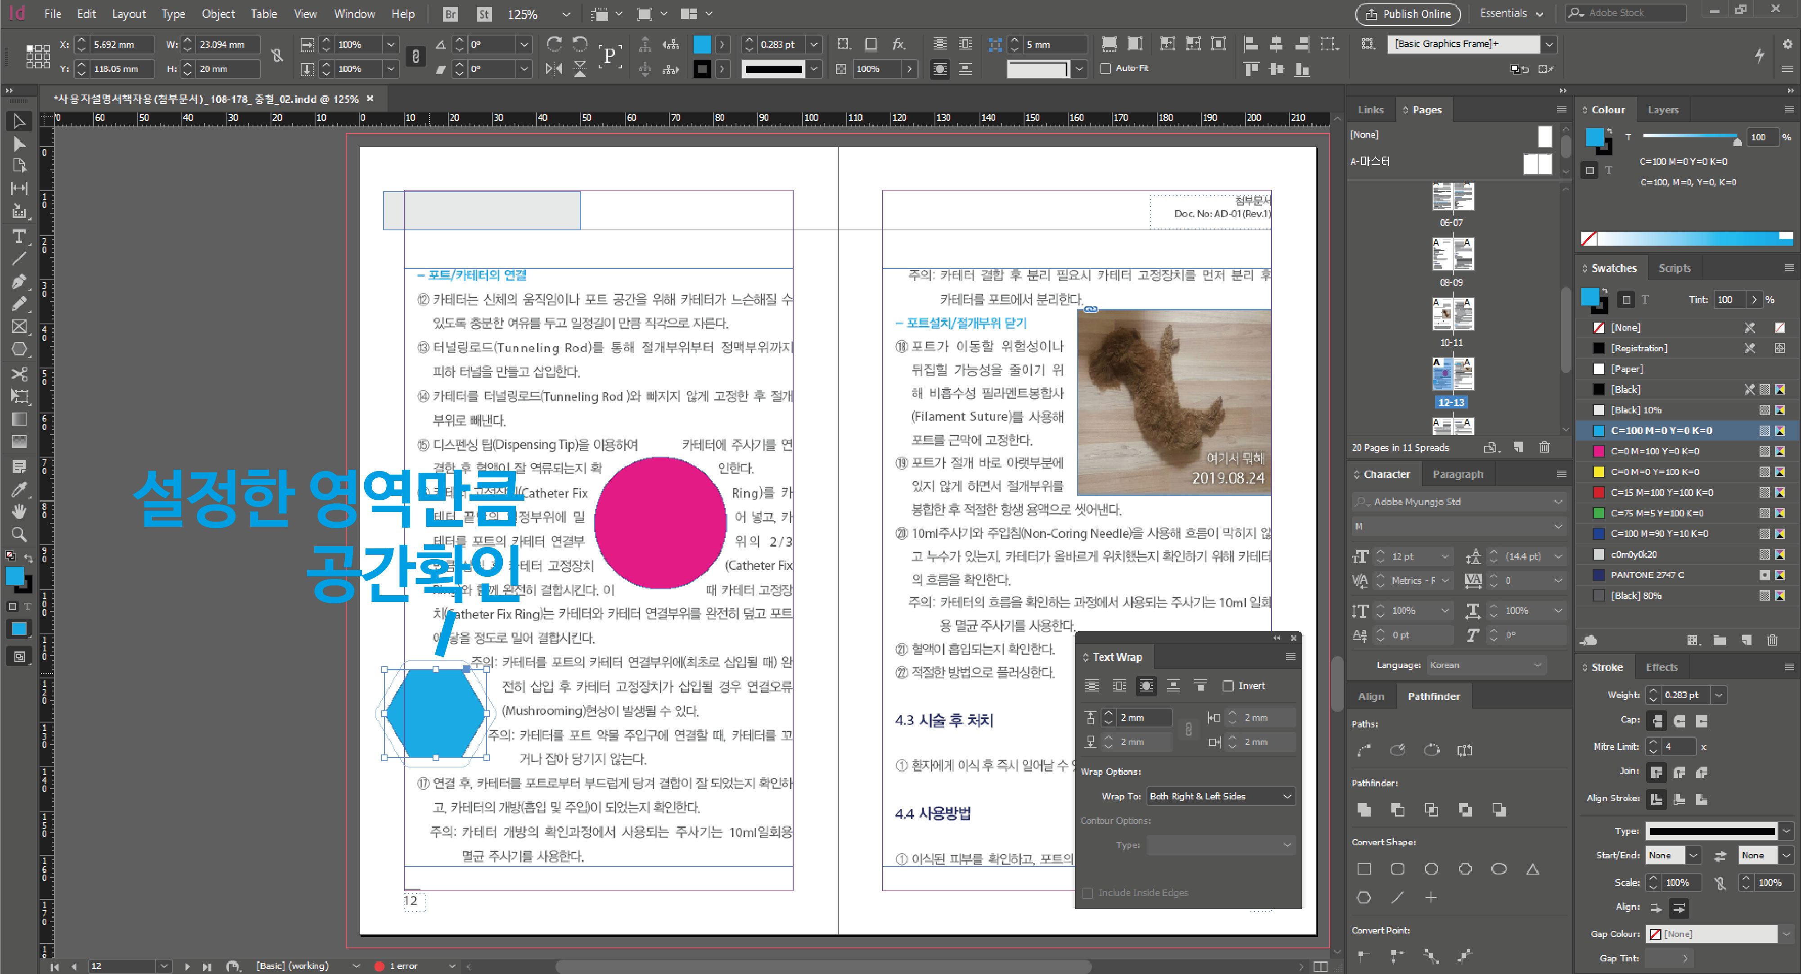Open the Adobe Myungjo Std font dropdown
This screenshot has width=1801, height=974.
[x=1459, y=502]
